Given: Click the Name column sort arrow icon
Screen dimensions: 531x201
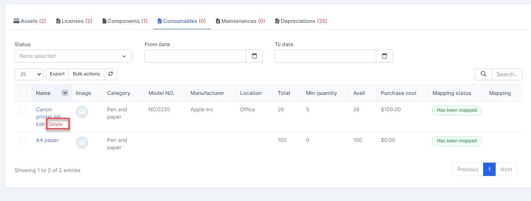Looking at the screenshot, I should [x=65, y=93].
